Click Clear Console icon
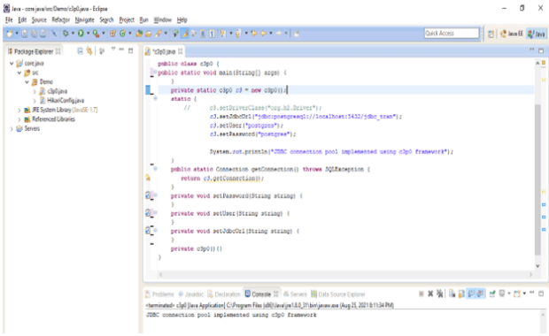549x336 pixels. point(452,294)
